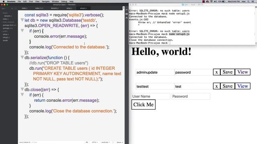Open UTF-8 encoding dropdown in status bar
The image size is (257, 144).
[95, 142]
